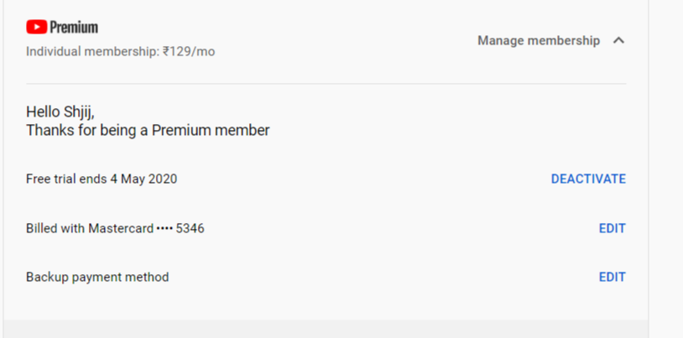Click the Free trial ends text
Image resolution: width=683 pixels, height=338 pixels.
pos(66,179)
